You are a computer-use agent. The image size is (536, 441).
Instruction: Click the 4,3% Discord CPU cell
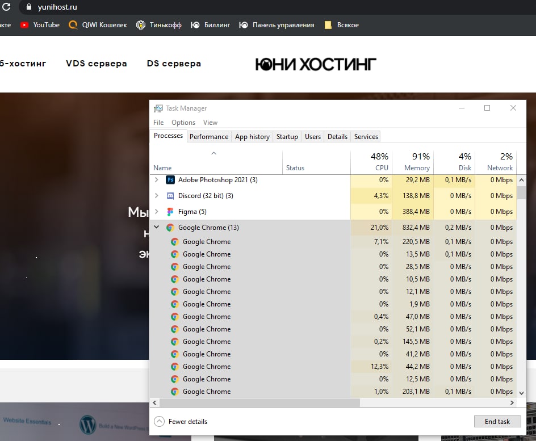pos(371,196)
